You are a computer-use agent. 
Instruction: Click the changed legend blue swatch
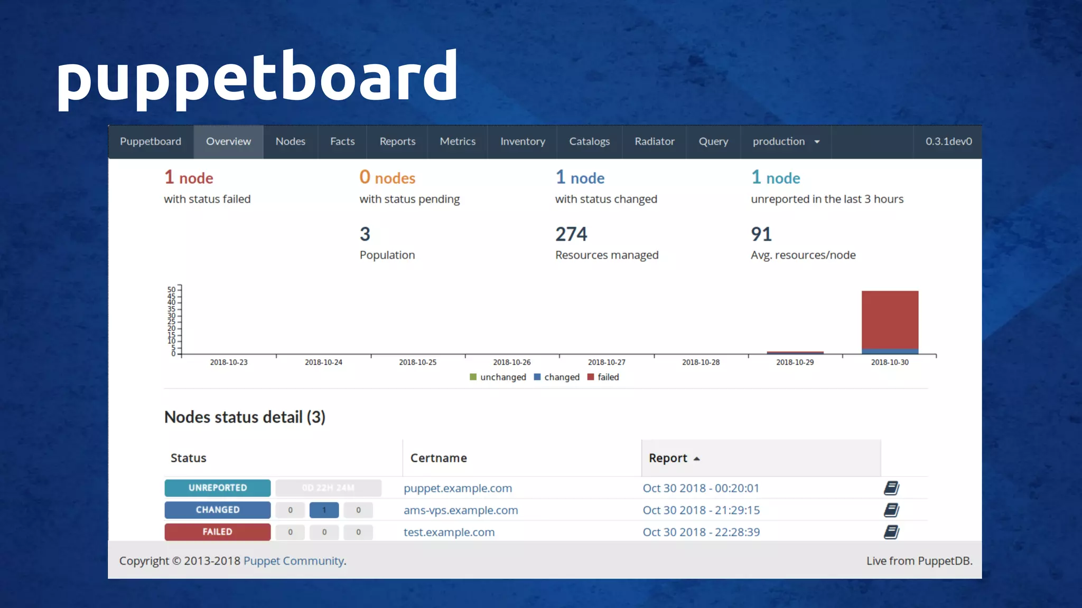tap(537, 377)
